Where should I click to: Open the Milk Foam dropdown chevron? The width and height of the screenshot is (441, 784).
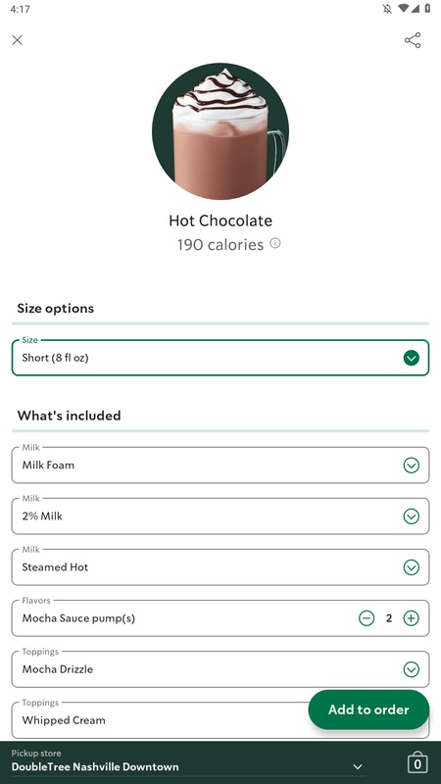pyautogui.click(x=411, y=465)
